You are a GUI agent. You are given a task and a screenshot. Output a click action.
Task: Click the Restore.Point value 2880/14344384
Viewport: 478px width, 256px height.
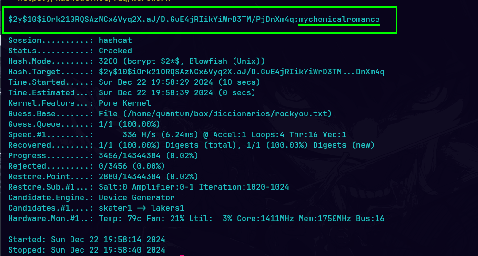[148, 176]
